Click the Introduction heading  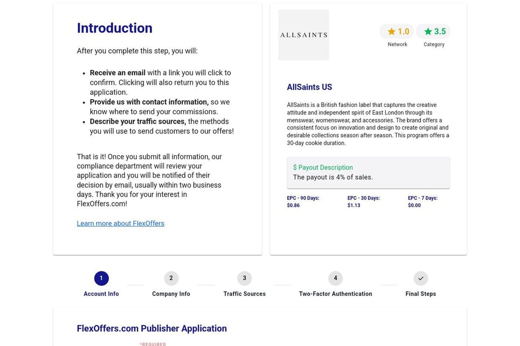(115, 28)
